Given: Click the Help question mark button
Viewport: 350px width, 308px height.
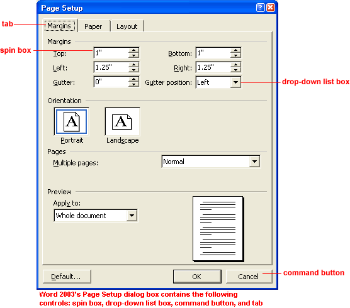Looking at the screenshot, I should 260,8.
